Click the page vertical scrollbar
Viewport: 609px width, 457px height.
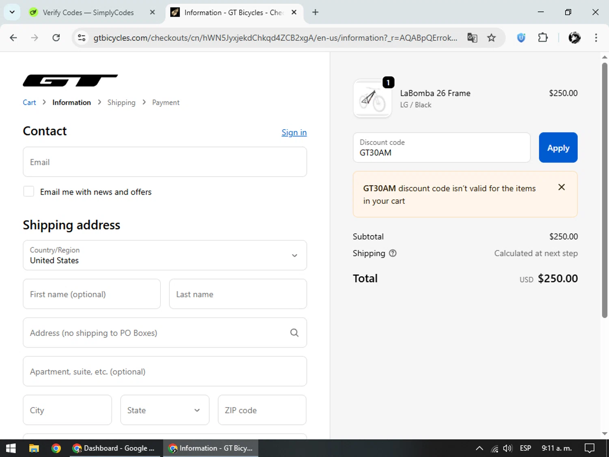click(x=605, y=190)
